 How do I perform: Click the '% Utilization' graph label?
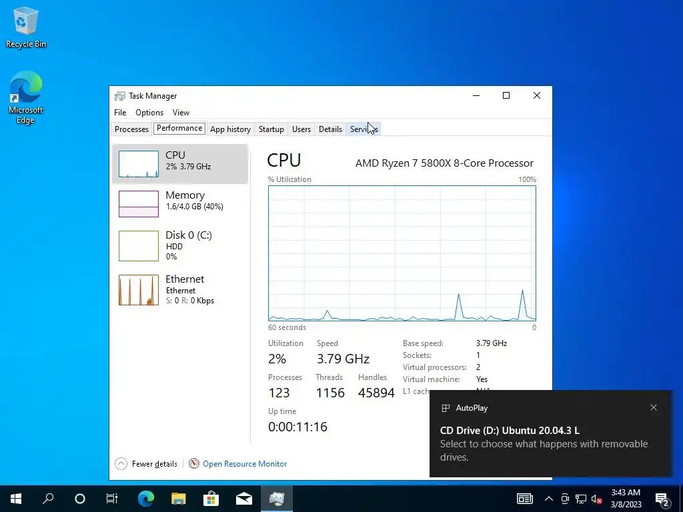(x=289, y=179)
